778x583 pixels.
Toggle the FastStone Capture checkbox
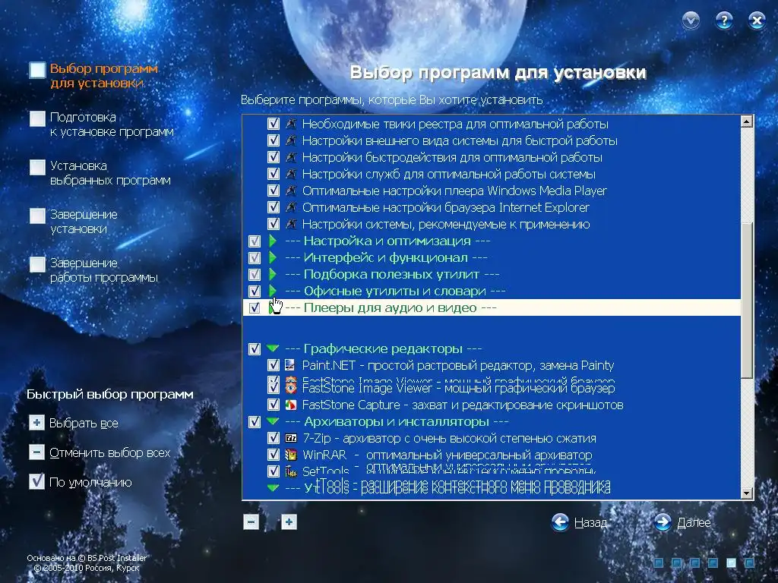274,405
